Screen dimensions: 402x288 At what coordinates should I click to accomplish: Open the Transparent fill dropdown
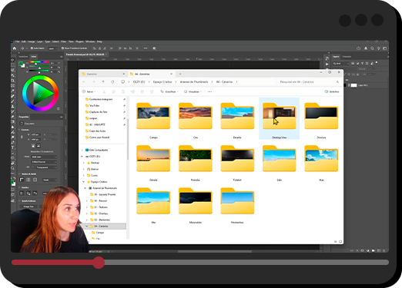pos(45,167)
